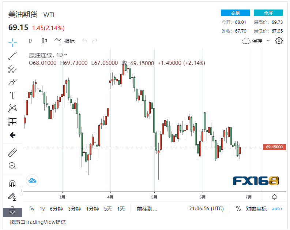Choose the brush drawing tool

pyautogui.click(x=12, y=82)
